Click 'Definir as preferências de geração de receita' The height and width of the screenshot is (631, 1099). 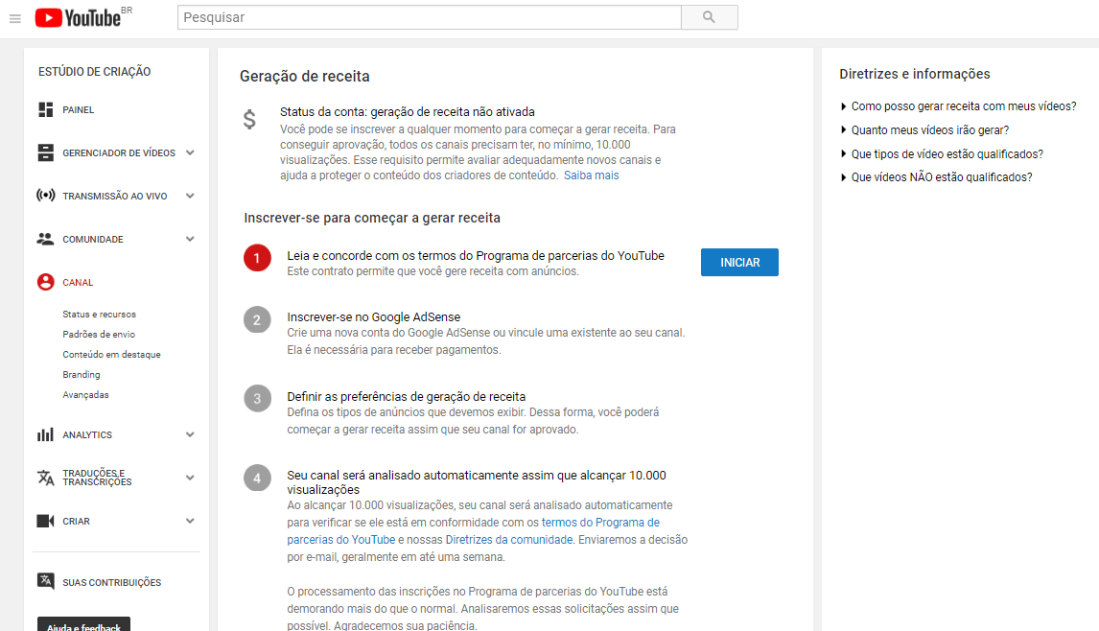(x=406, y=397)
